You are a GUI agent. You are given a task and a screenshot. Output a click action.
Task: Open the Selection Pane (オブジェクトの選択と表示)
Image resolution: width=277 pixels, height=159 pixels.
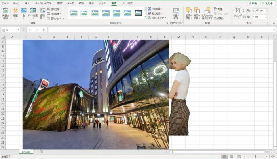(207, 14)
